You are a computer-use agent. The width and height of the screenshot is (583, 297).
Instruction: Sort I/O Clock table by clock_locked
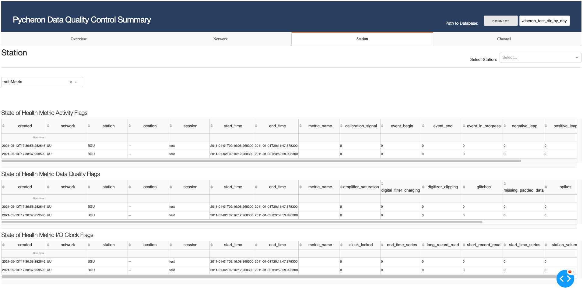click(x=341, y=245)
